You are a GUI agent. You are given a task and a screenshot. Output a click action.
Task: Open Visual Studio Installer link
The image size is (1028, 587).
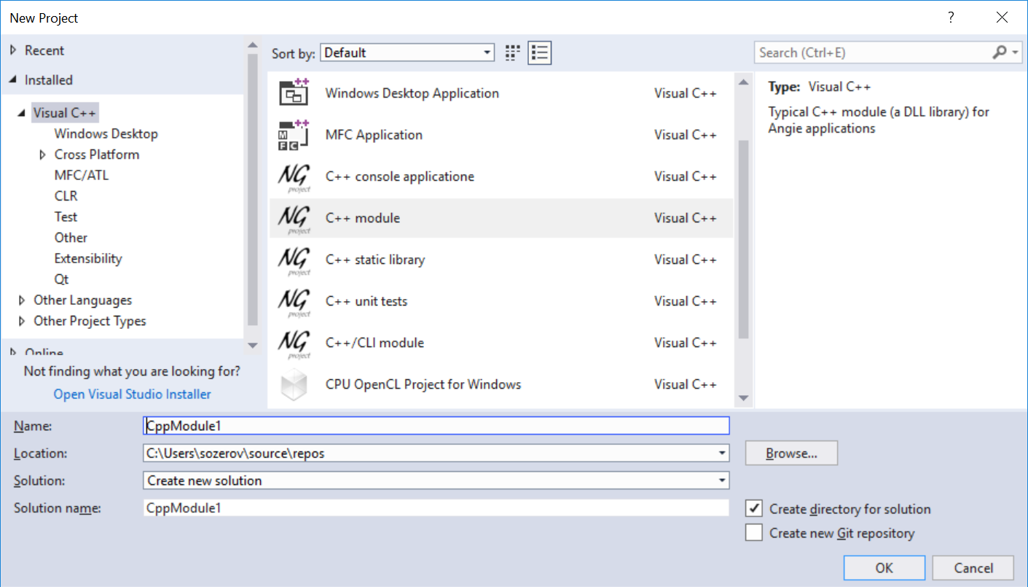pyautogui.click(x=132, y=394)
